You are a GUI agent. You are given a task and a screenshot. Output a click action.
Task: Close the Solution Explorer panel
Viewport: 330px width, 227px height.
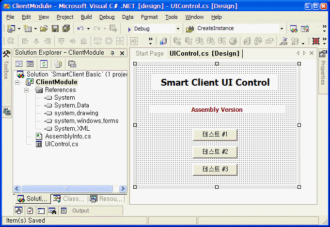click(x=122, y=53)
